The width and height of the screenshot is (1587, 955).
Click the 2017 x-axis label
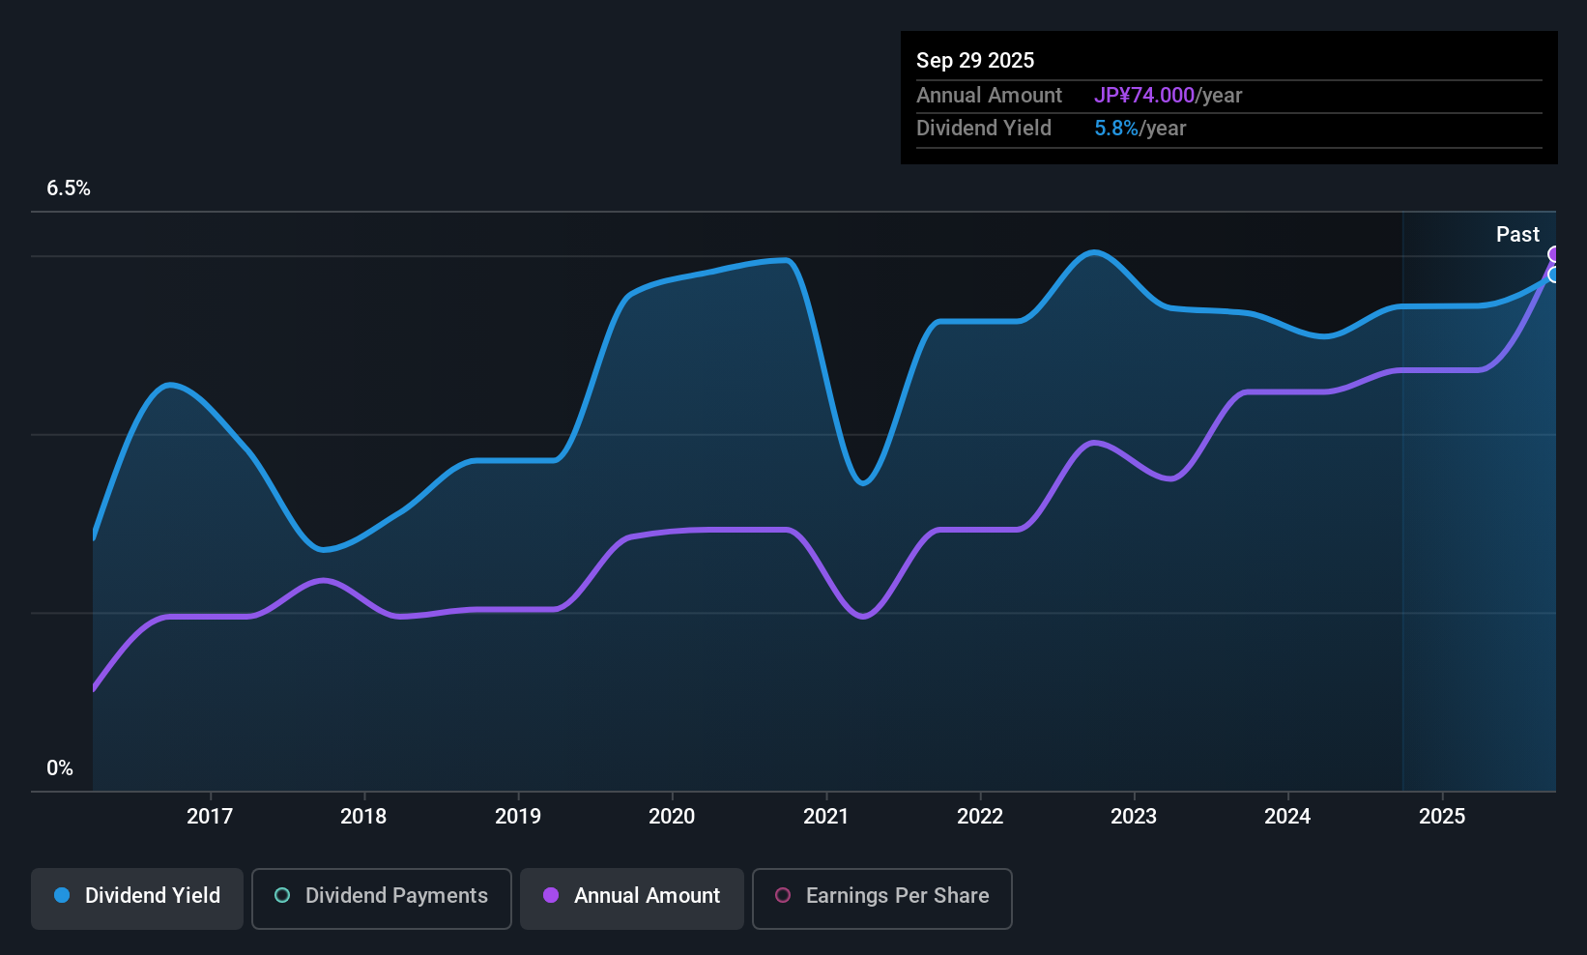(x=210, y=817)
